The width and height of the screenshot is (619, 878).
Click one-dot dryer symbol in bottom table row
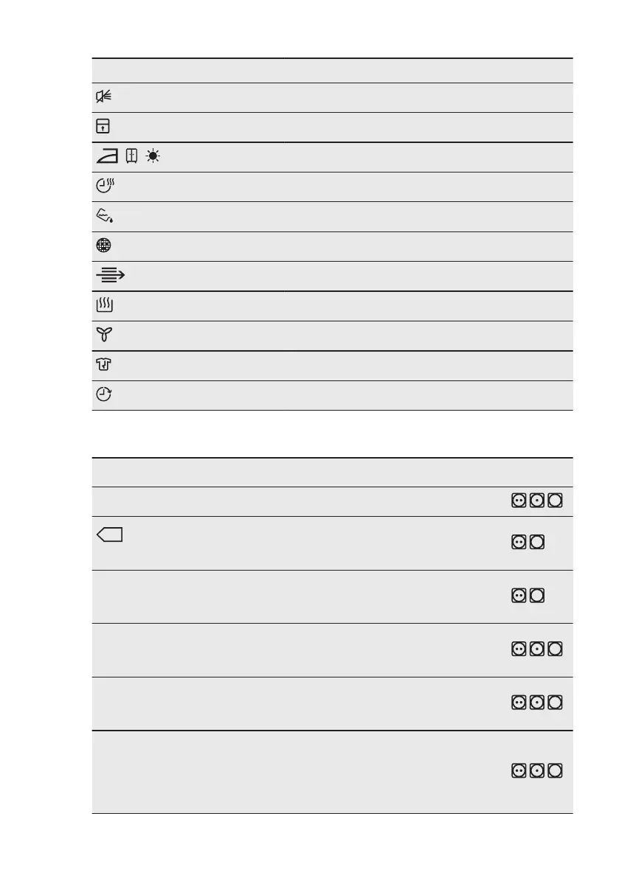[537, 770]
